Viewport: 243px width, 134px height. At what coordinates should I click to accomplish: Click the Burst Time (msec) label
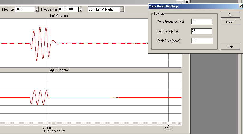tap(168, 31)
